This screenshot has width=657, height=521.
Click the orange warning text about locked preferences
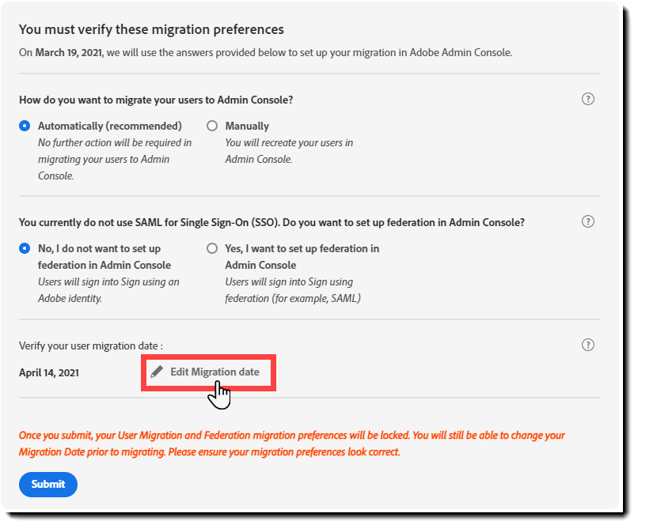(x=293, y=442)
